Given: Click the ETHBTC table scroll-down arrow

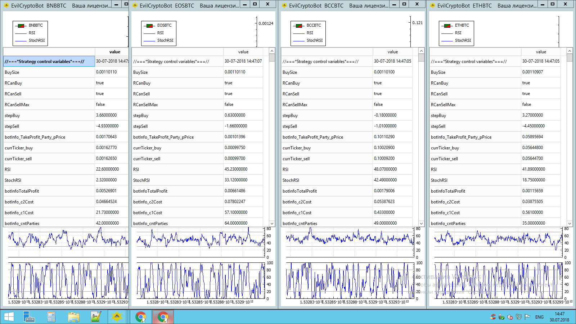Looking at the screenshot, I should pyautogui.click(x=570, y=224).
